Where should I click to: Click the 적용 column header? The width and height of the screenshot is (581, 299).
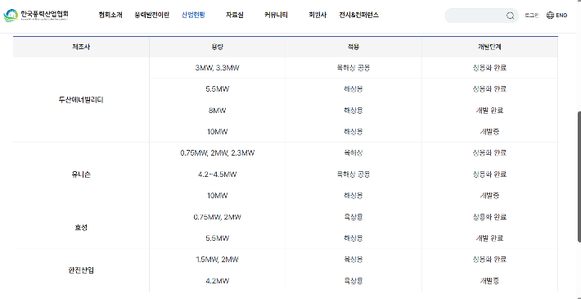tap(354, 48)
